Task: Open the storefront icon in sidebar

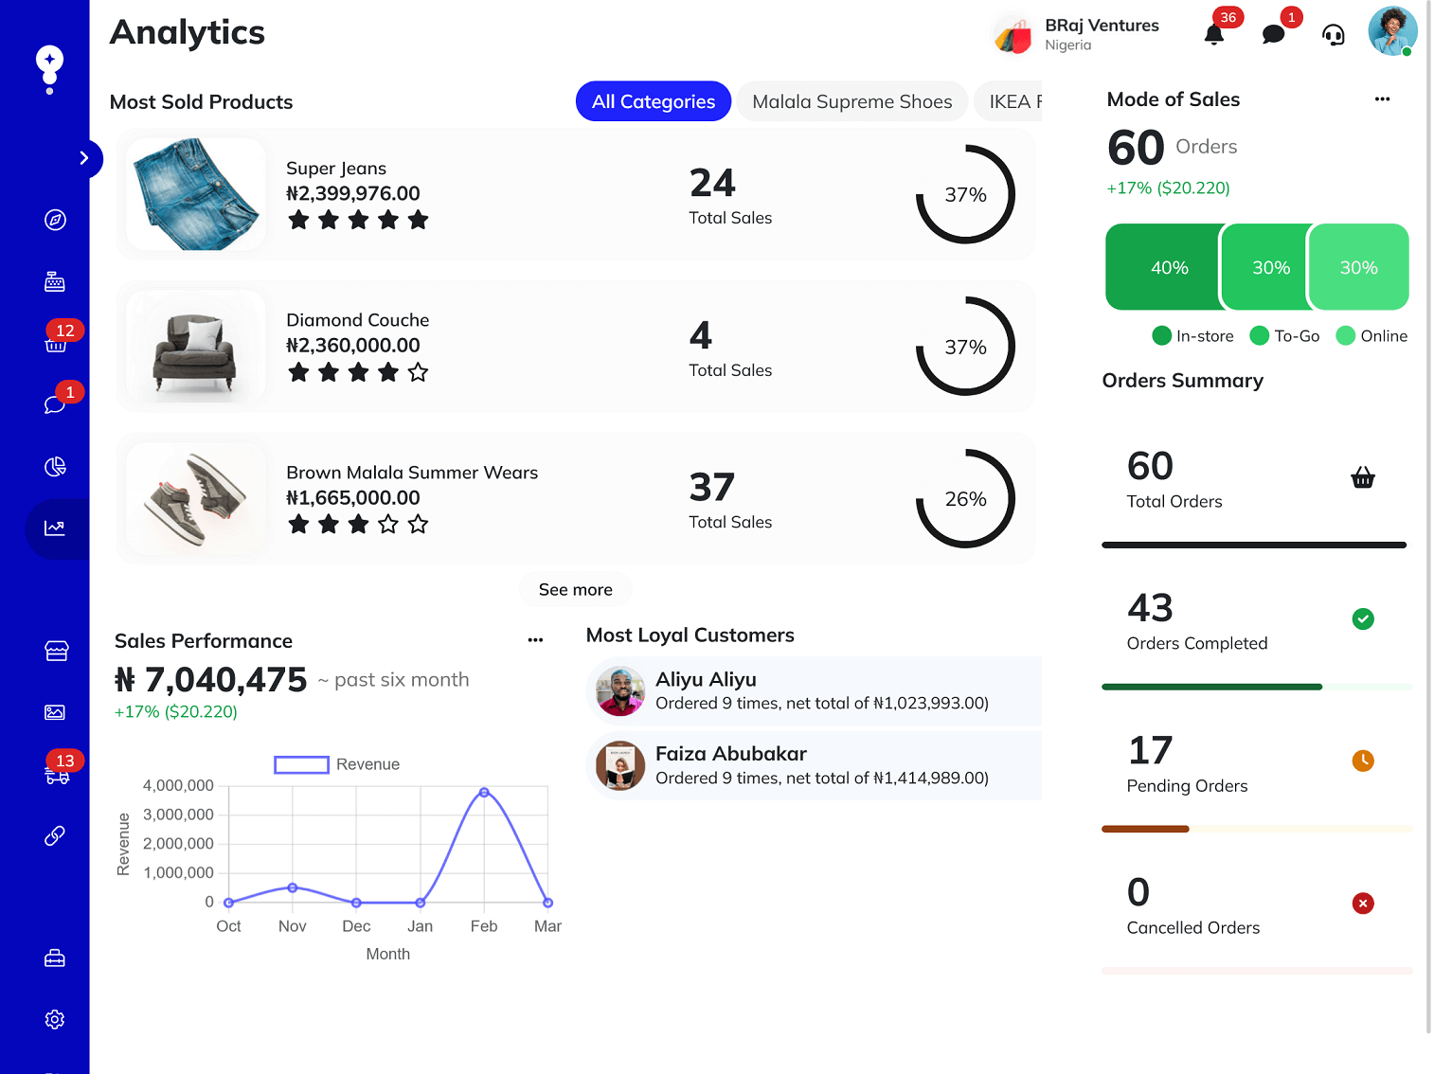Action: pyautogui.click(x=55, y=651)
